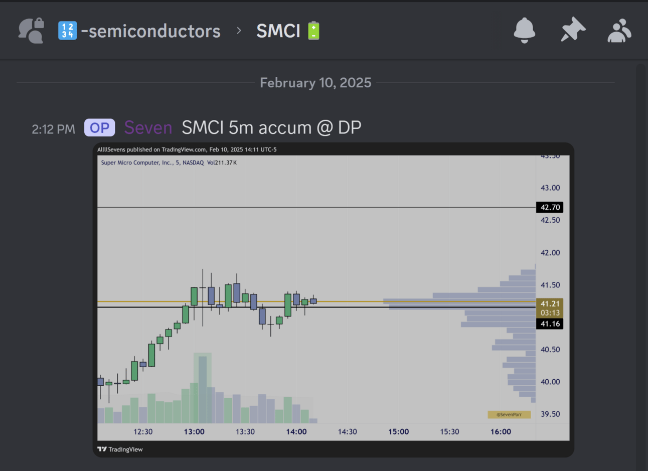648x471 pixels.
Task: Open Seven's user profile
Action: 148,128
